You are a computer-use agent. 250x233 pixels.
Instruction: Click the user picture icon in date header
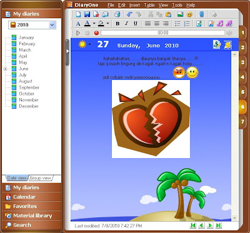point(217,44)
